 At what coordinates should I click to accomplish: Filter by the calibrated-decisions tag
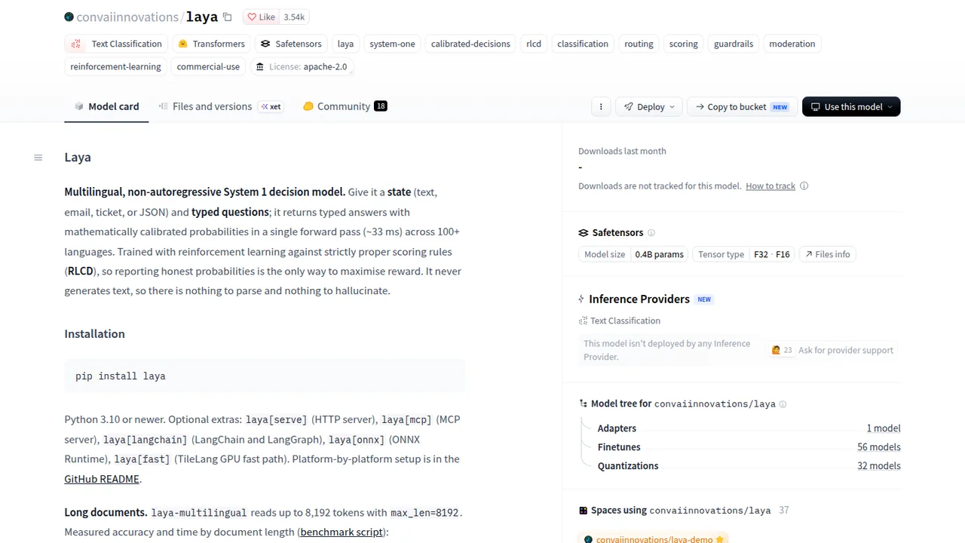[x=470, y=44]
